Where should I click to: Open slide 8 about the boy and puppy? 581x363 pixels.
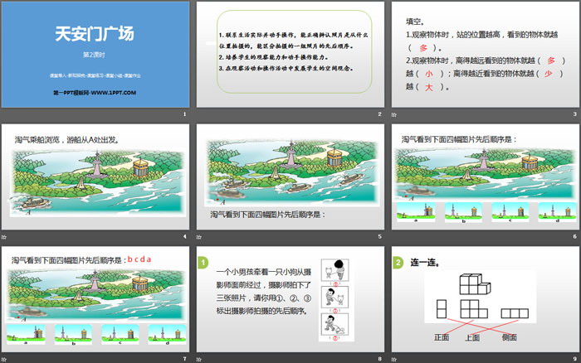coord(290,305)
